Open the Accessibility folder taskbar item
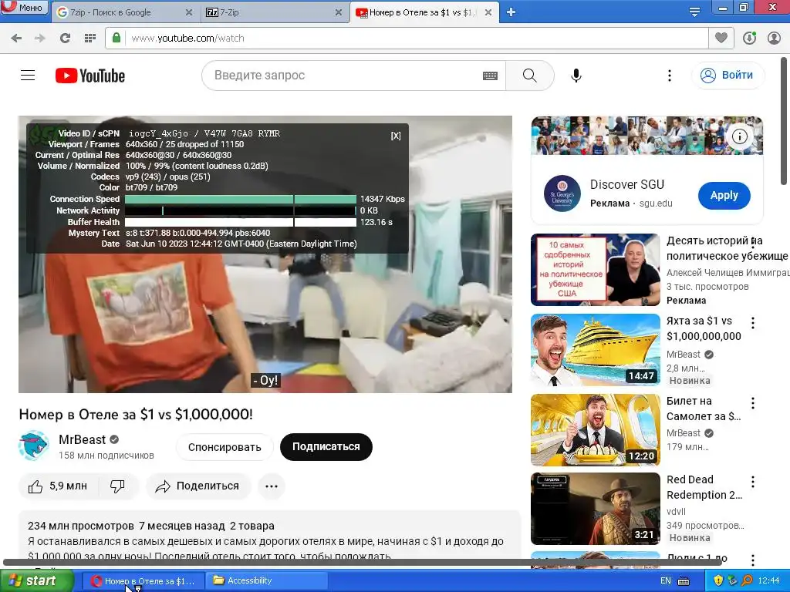The image size is (790, 592). coord(267,581)
